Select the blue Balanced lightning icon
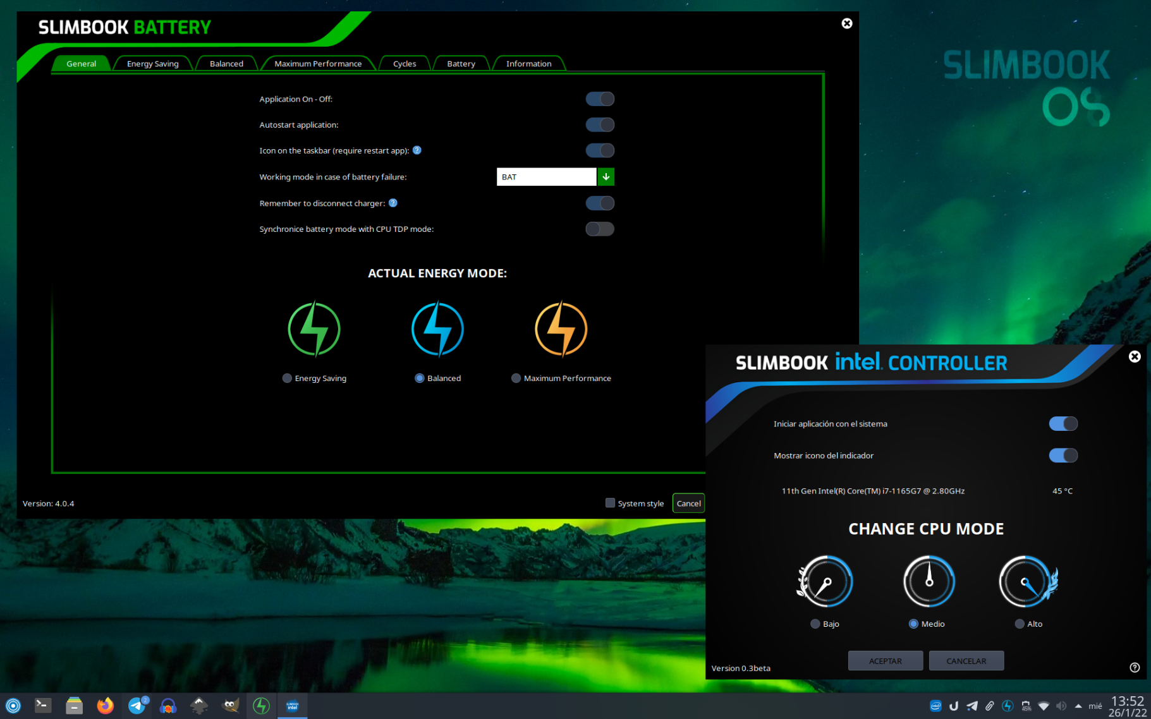This screenshot has height=719, width=1151. (437, 329)
